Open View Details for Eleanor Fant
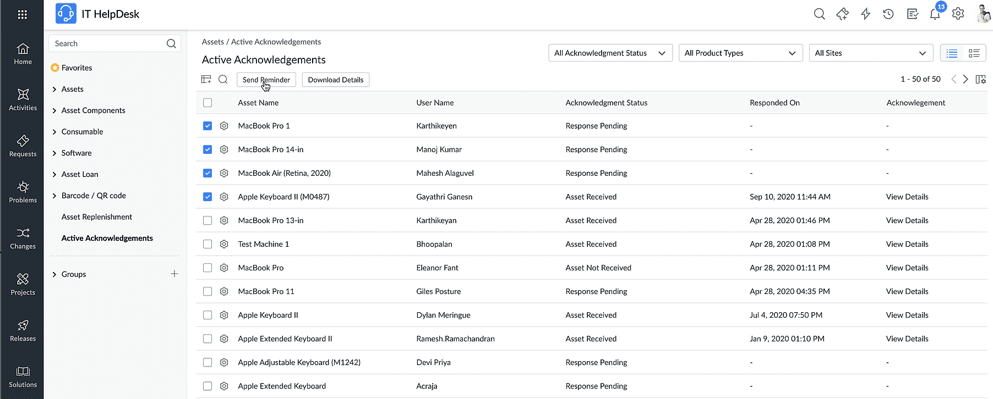Screen dimensions: 993x399 click(x=907, y=268)
